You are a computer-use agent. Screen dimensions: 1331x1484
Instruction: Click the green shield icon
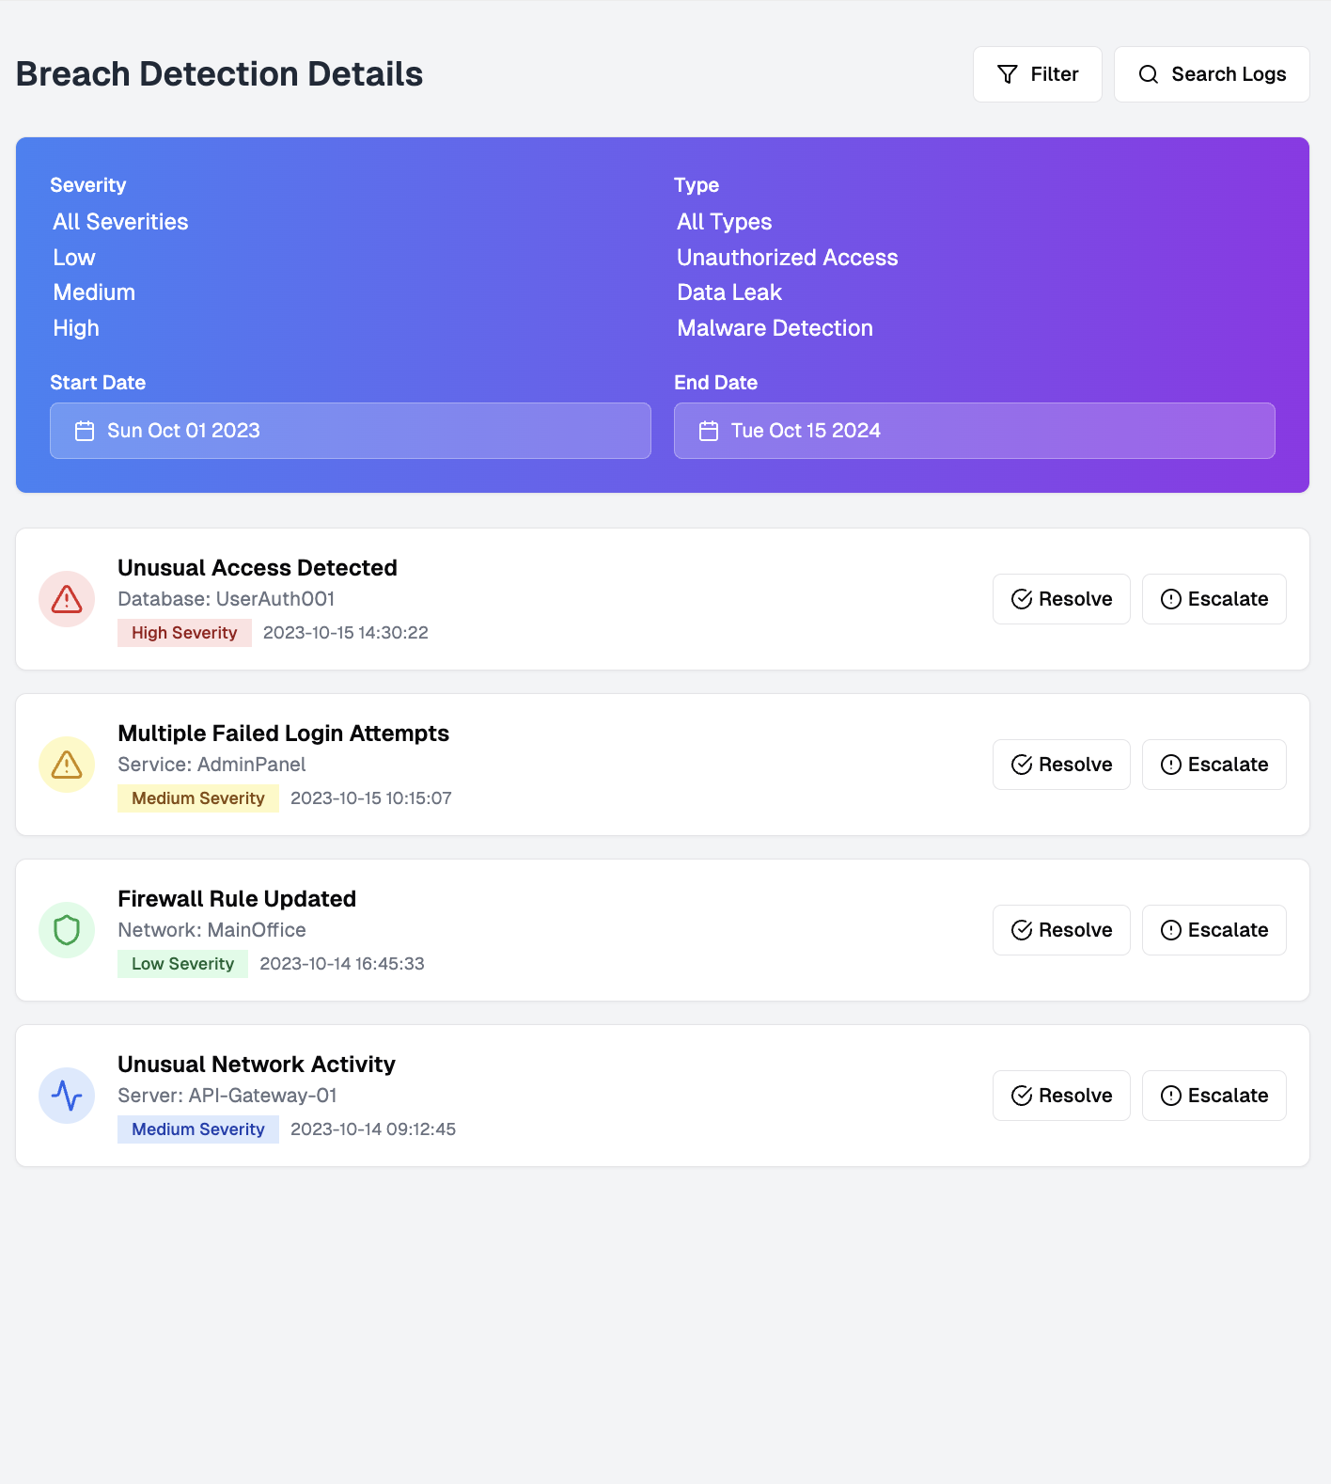(67, 930)
